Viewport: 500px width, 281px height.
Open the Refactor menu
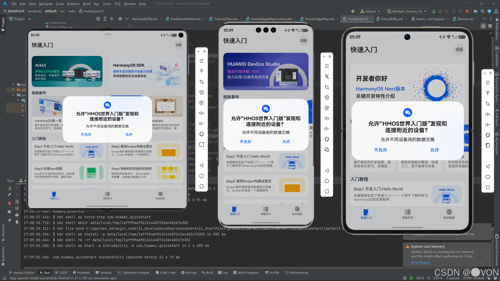coord(73,4)
